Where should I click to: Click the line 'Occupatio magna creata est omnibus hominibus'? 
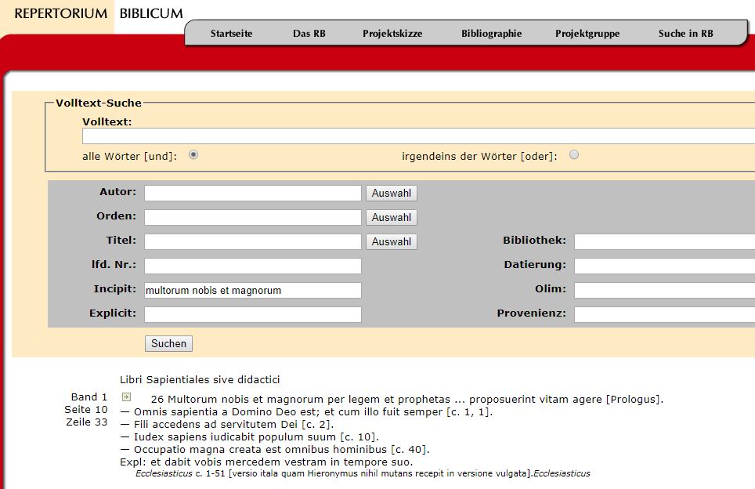(x=274, y=450)
